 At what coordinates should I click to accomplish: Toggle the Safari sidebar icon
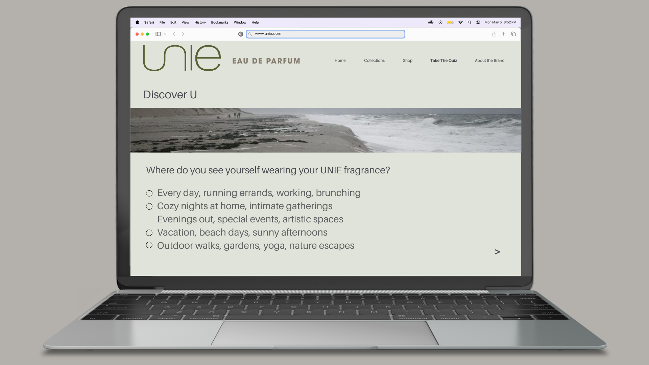[158, 34]
